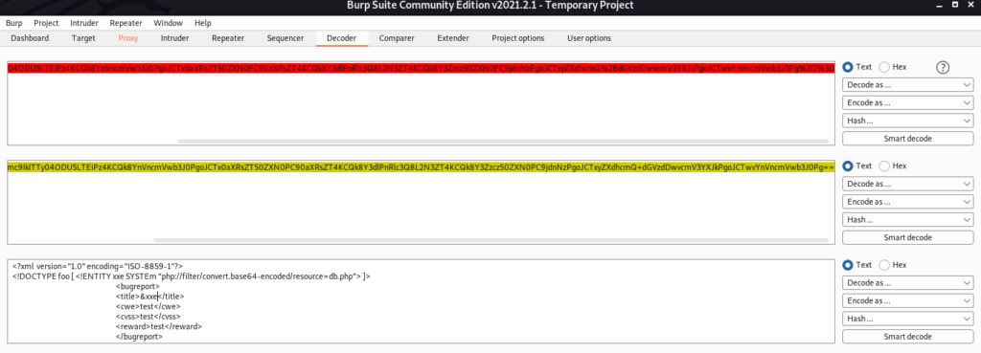This screenshot has height=353, width=981.
Task: Expand 'Hash ...' dropdown for XML payload panel
Action: tap(908, 318)
